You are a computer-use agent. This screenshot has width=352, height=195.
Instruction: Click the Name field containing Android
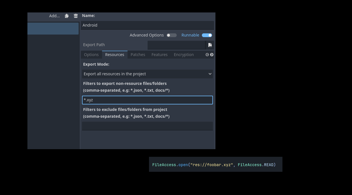click(x=147, y=25)
